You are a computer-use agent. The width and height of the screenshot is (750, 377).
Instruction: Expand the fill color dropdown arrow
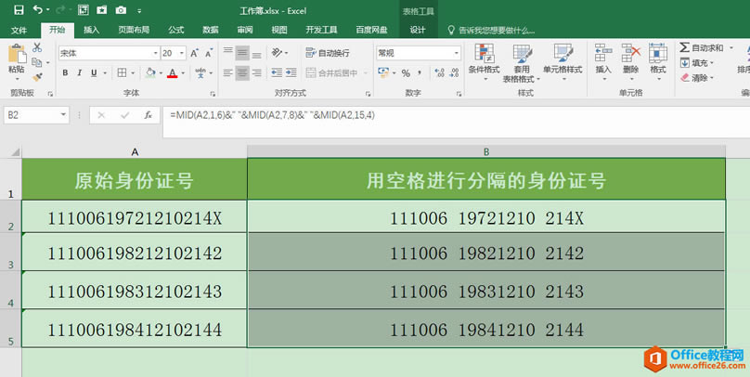161,73
